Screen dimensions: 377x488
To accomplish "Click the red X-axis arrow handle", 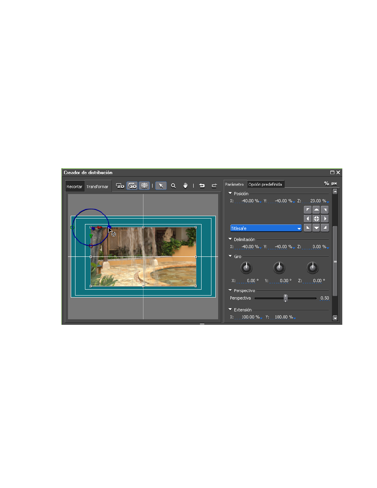I will point(100,227).
